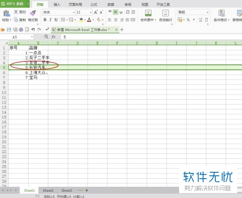
Task: Click the Copy icon
Action: [x=16, y=20]
